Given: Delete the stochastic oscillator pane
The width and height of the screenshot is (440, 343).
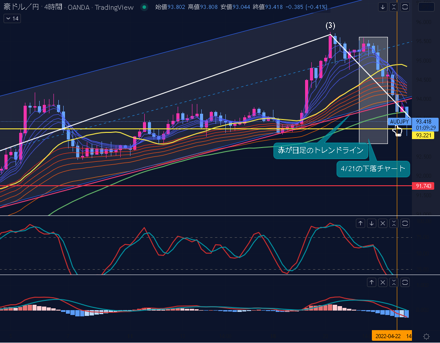Looking at the screenshot, I should (383, 223).
